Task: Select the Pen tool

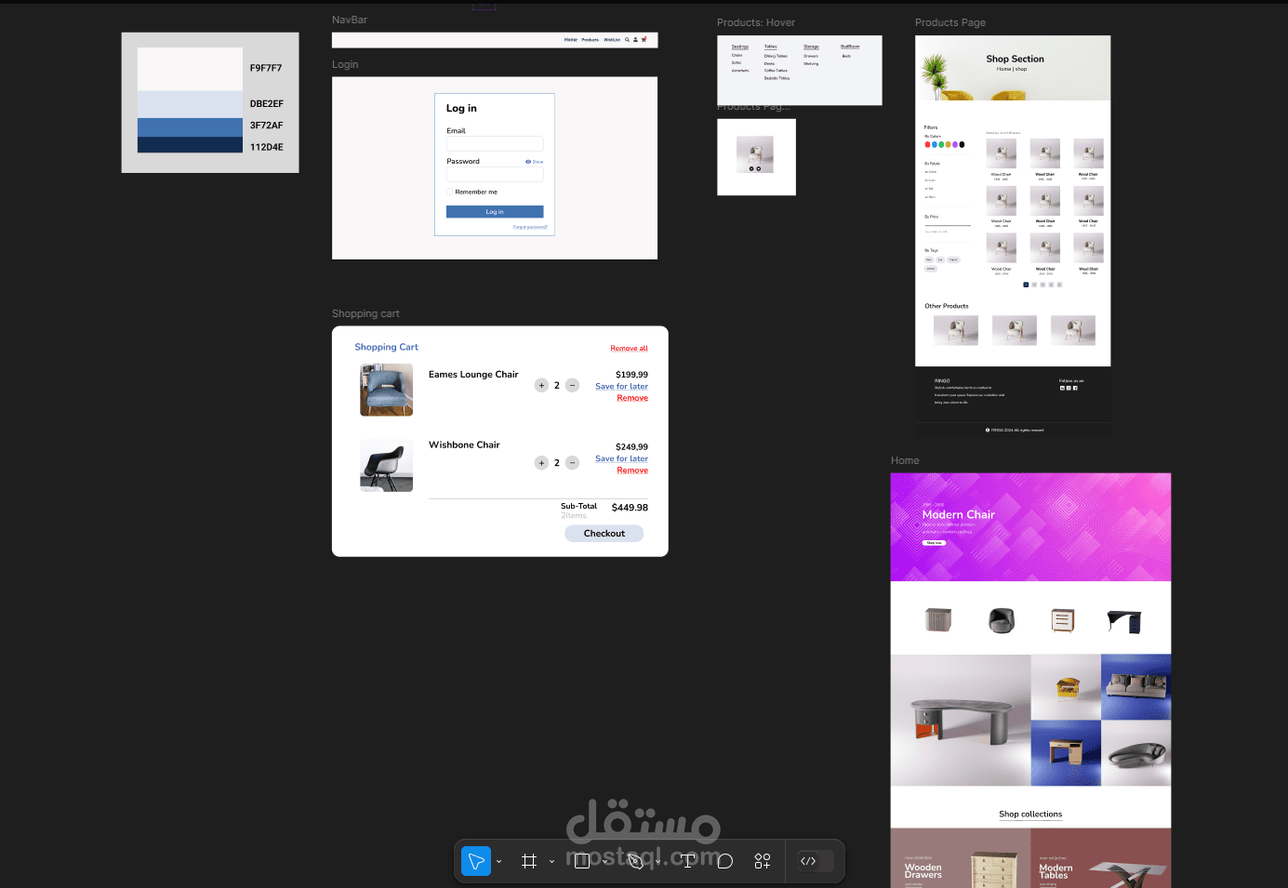Action: point(635,861)
